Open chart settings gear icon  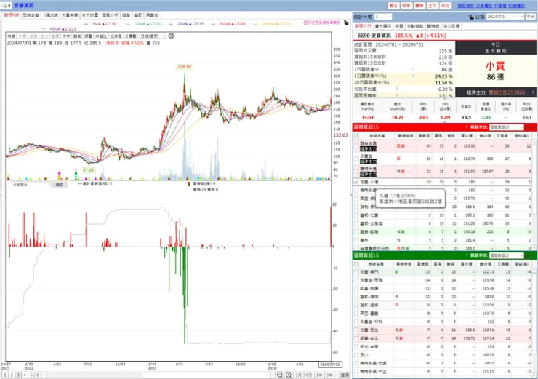click(171, 36)
